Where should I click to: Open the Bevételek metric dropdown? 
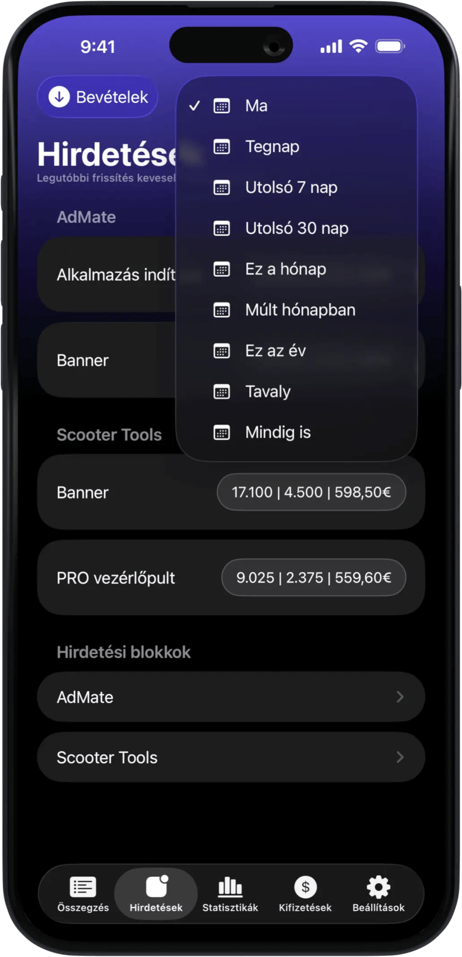pos(98,97)
